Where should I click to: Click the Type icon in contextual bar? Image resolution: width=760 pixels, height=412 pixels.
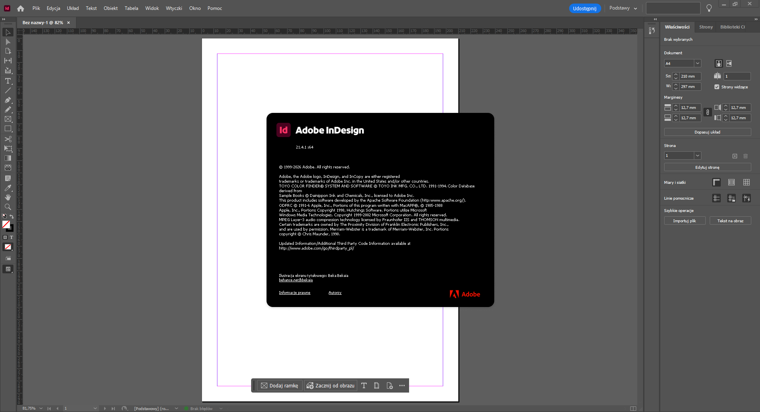[364, 385]
